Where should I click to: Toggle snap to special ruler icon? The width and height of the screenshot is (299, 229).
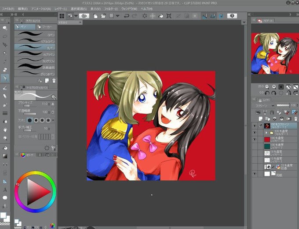[x=213, y=16]
